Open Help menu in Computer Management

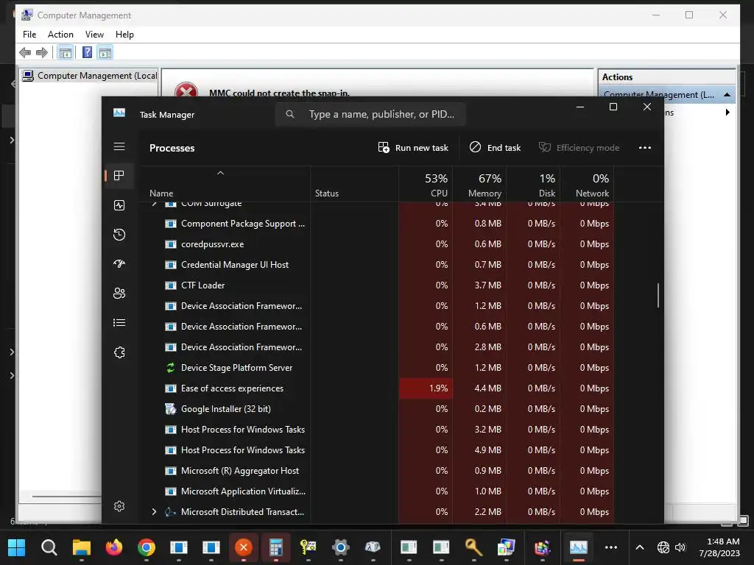[x=124, y=35]
